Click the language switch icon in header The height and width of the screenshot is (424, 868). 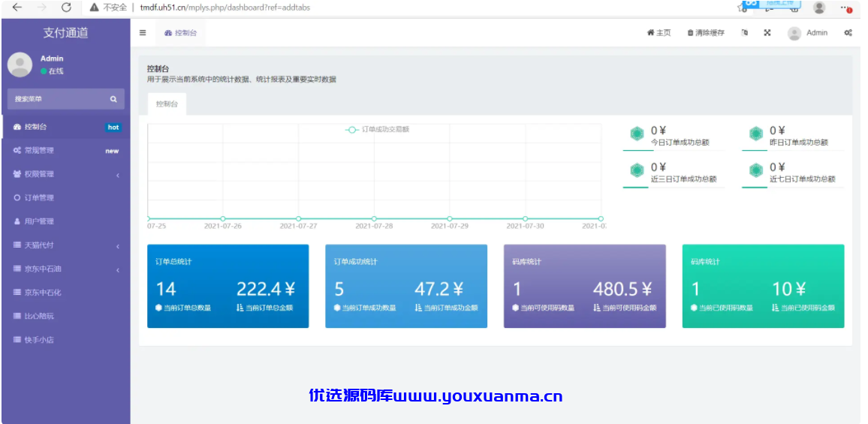(x=745, y=33)
